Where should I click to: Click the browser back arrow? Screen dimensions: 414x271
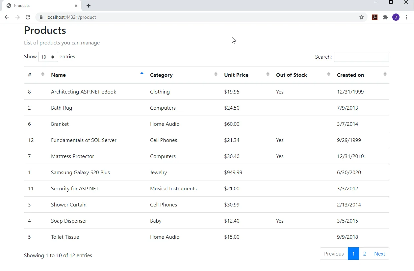7,17
